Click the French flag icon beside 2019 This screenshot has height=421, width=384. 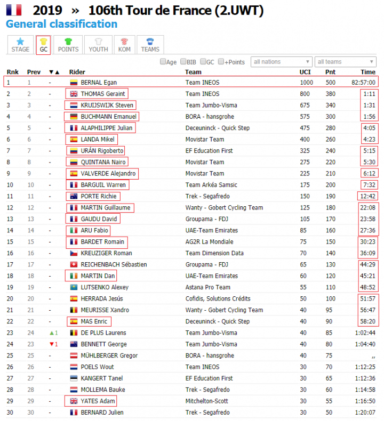pos(14,10)
